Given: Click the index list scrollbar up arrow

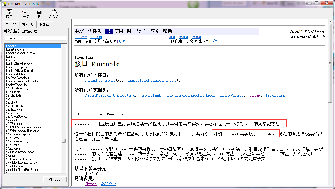Looking at the screenshot, I should tap(64, 47).
